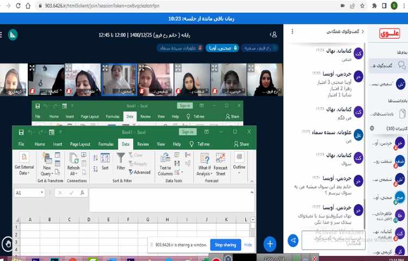Open Outline dropdown
Image resolution: width=408 pixels, height=261 pixels.
point(239,164)
